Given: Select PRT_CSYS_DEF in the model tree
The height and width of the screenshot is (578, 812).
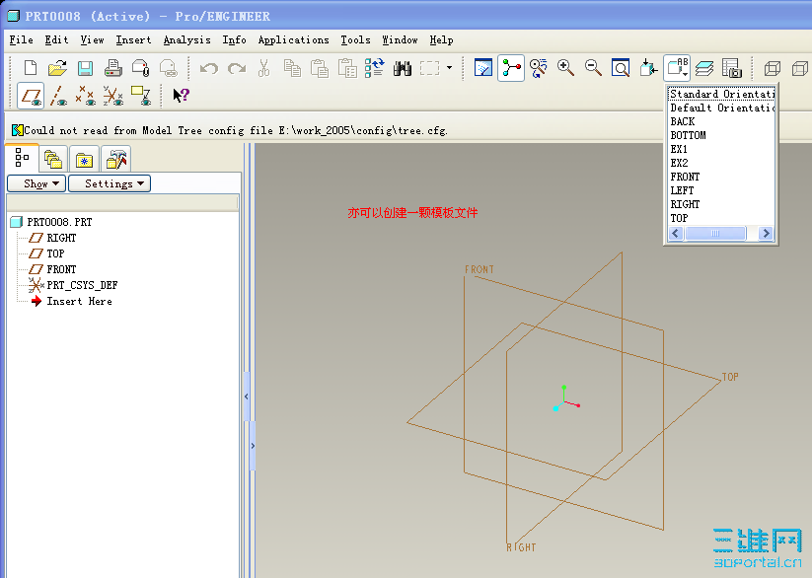Looking at the screenshot, I should click(x=82, y=285).
